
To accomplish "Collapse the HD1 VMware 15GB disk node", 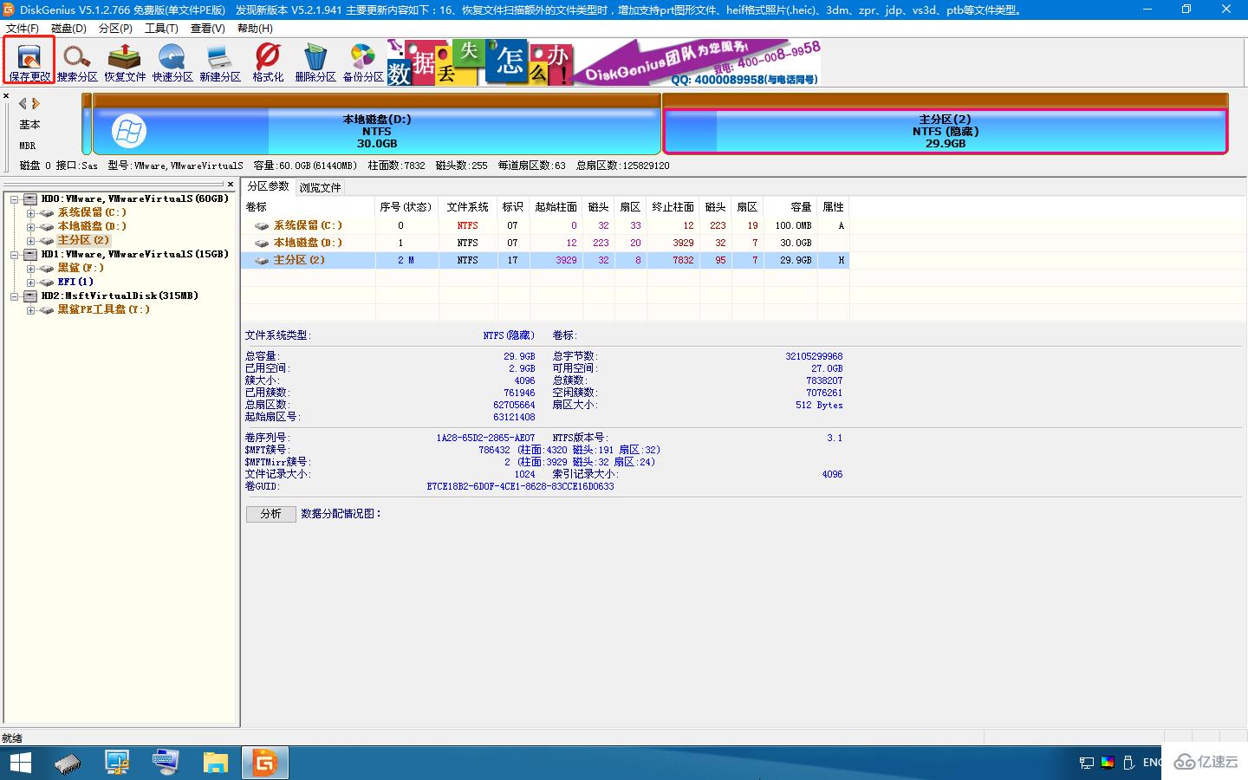I will (x=15, y=255).
